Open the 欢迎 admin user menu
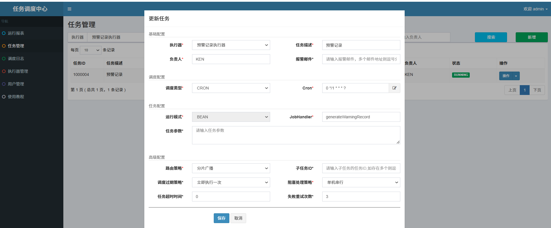This screenshot has width=551, height=228. click(x=535, y=9)
